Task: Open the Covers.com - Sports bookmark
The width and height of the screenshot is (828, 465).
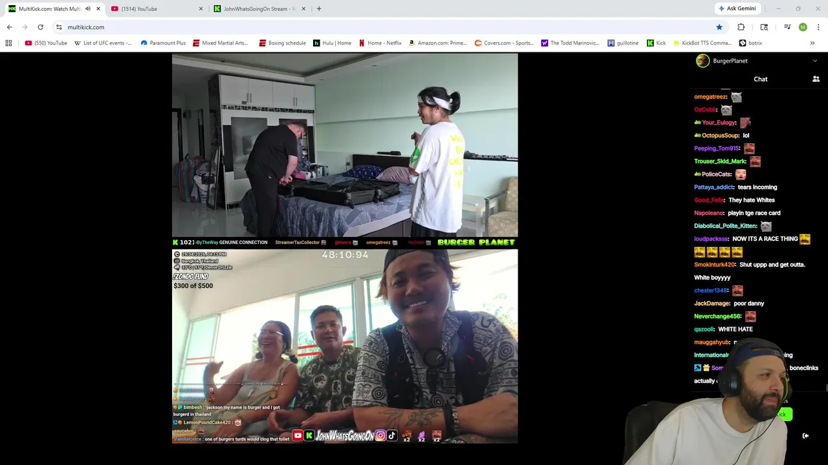Action: (x=505, y=43)
